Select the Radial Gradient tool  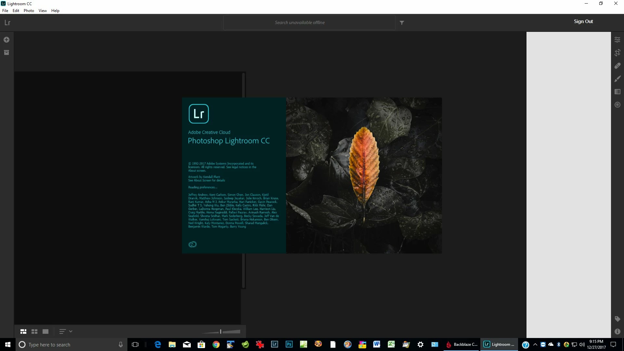617,105
